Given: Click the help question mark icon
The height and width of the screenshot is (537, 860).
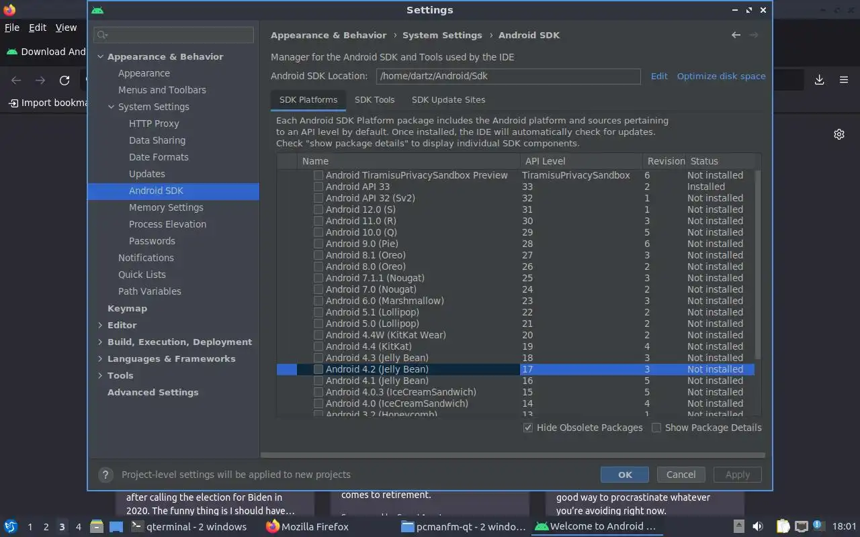Looking at the screenshot, I should pos(105,475).
